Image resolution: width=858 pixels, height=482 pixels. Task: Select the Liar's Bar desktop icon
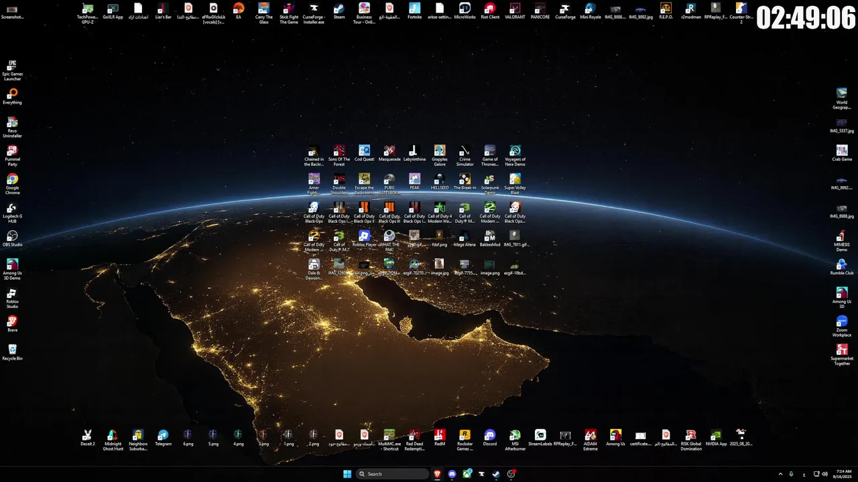(x=163, y=11)
